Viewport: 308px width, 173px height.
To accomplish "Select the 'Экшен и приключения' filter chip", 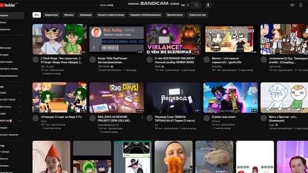I will [111, 15].
